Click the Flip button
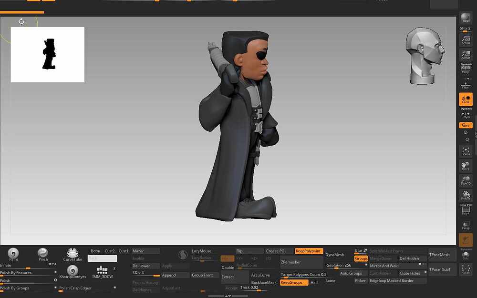The height and width of the screenshot is (298, 477). pyautogui.click(x=249, y=251)
